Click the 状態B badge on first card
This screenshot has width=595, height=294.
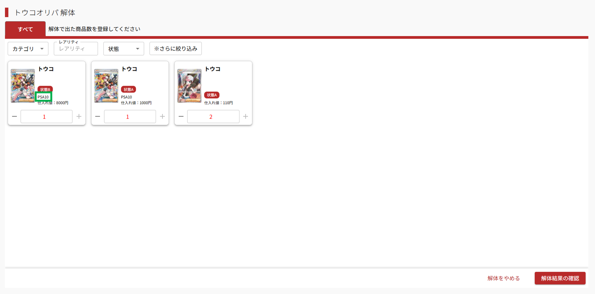(45, 89)
